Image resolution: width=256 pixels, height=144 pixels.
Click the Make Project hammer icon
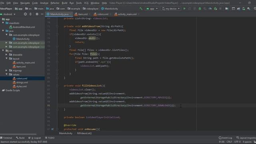(141, 8)
